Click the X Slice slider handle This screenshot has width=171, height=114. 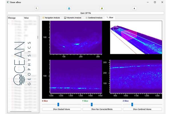tap(58, 105)
